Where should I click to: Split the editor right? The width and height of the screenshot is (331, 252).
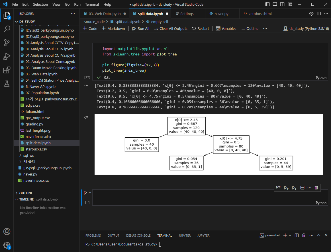(x=319, y=14)
